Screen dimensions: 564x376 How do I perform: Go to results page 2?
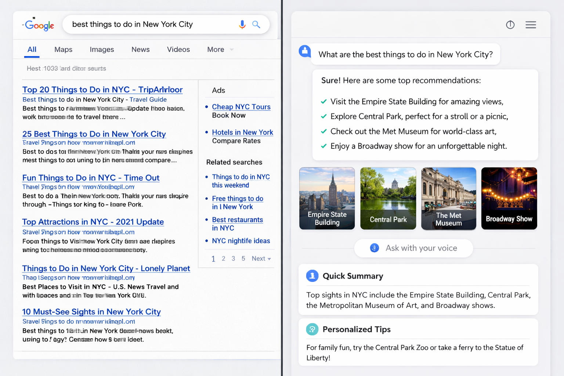(x=223, y=258)
